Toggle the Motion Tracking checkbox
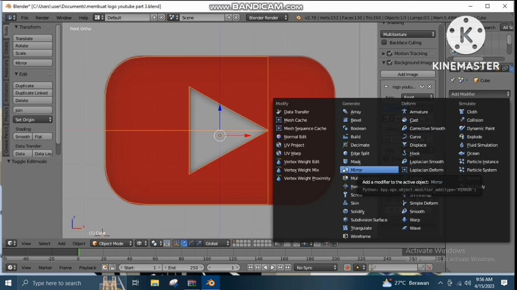Viewport: 517px width, 290px height. click(x=390, y=53)
